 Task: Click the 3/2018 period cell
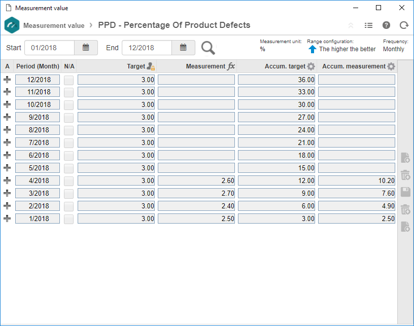[x=38, y=193]
